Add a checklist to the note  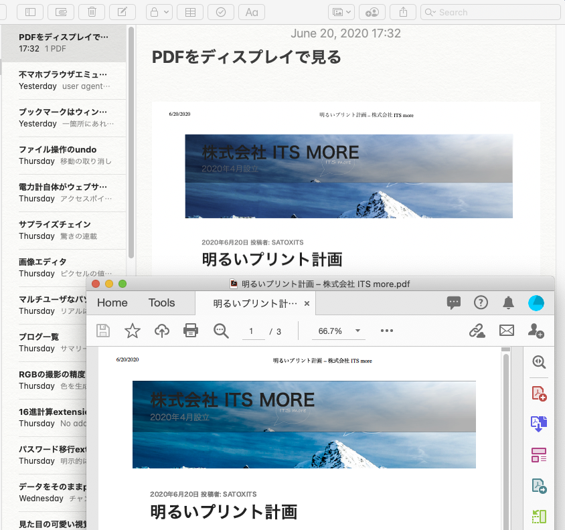coord(221,12)
